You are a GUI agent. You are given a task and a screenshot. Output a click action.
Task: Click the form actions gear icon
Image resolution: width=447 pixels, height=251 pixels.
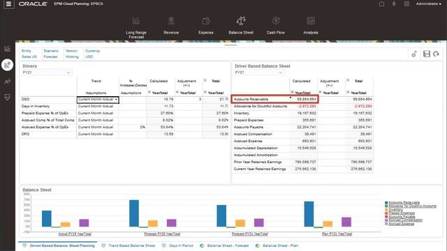414,54
